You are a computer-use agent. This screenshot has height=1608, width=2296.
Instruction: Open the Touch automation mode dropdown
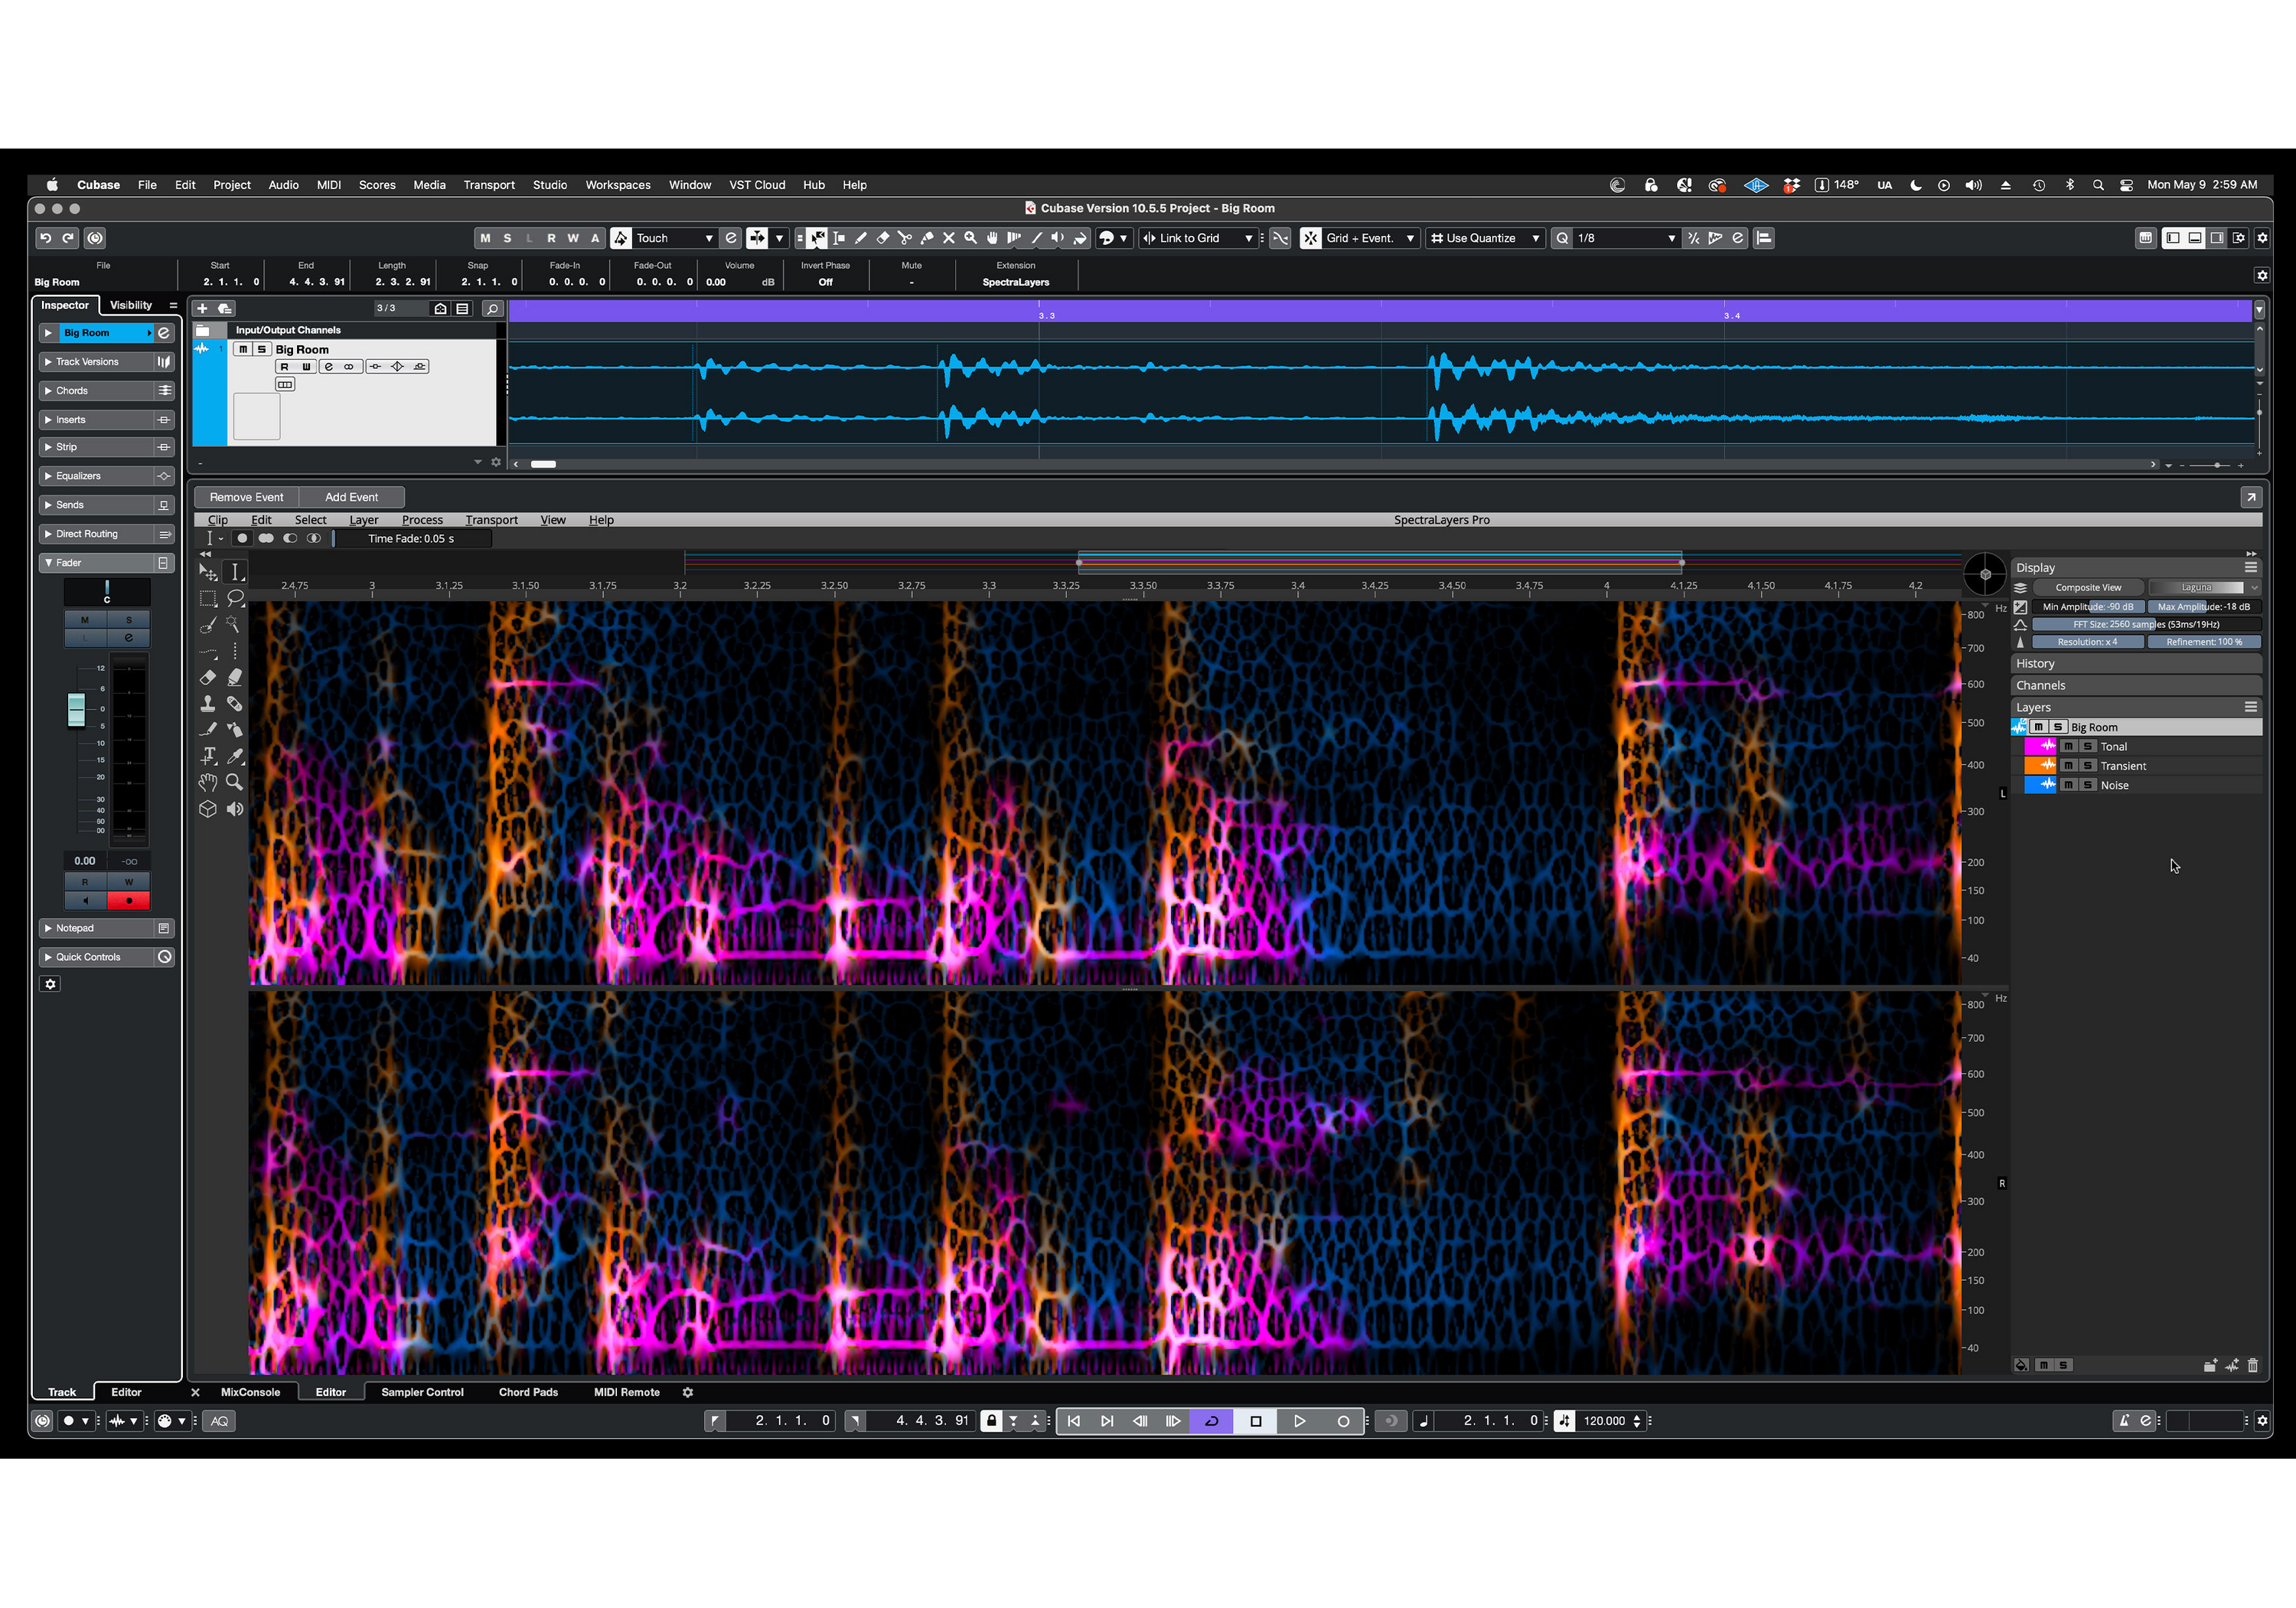click(674, 238)
